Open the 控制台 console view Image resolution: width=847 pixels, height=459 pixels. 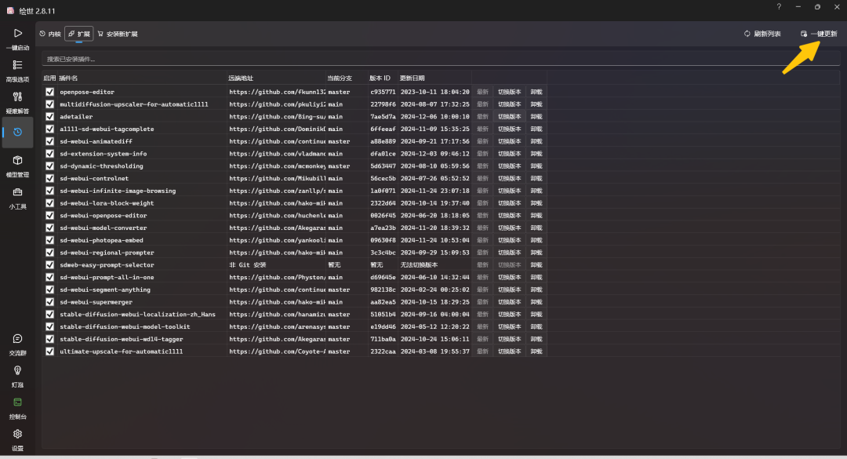point(17,408)
